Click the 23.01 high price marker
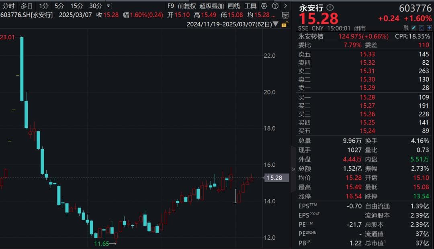Image resolution: width=434 pixels, height=249 pixels. (x=8, y=37)
